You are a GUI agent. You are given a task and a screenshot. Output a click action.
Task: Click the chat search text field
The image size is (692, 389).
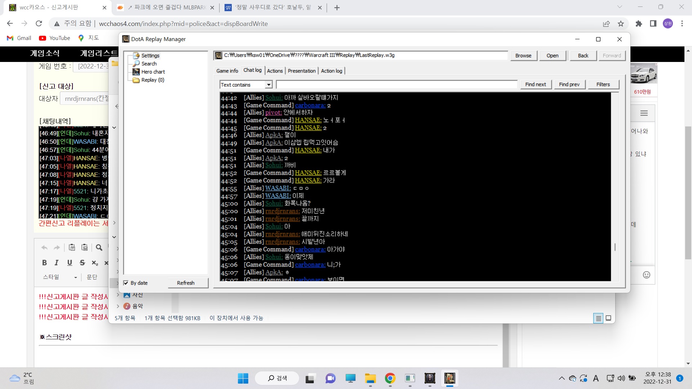pos(396,85)
